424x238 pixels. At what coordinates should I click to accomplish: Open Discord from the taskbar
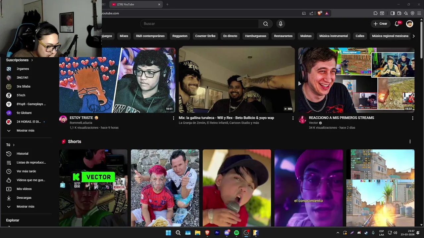[227, 233]
